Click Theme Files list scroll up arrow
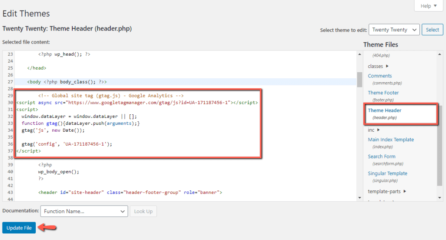 point(440,54)
